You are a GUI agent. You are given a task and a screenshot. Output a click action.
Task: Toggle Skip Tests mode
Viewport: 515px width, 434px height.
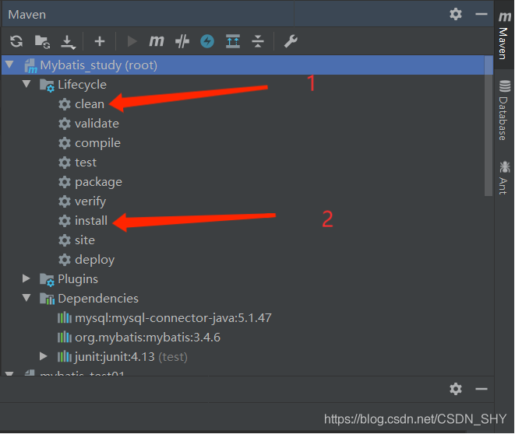tap(206, 41)
